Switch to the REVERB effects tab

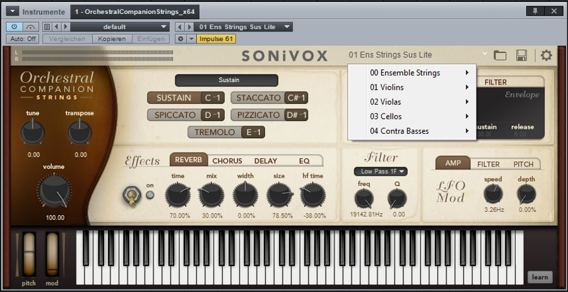(x=188, y=160)
